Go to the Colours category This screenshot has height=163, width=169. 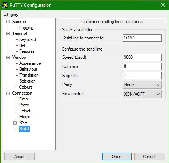26,87
